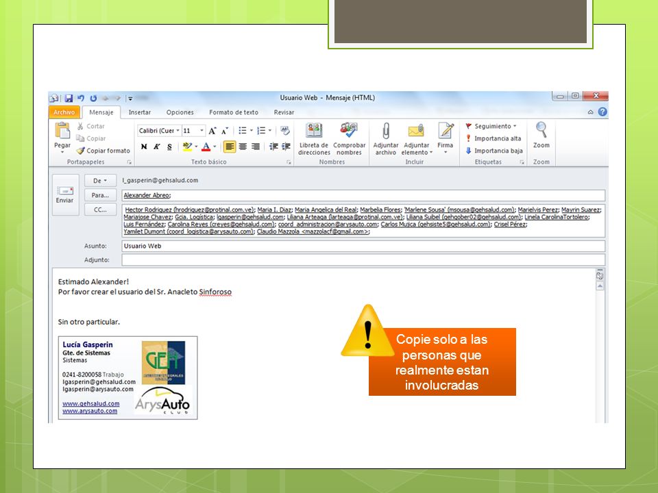
Task: Click the Copiar icon
Action: coord(80,138)
